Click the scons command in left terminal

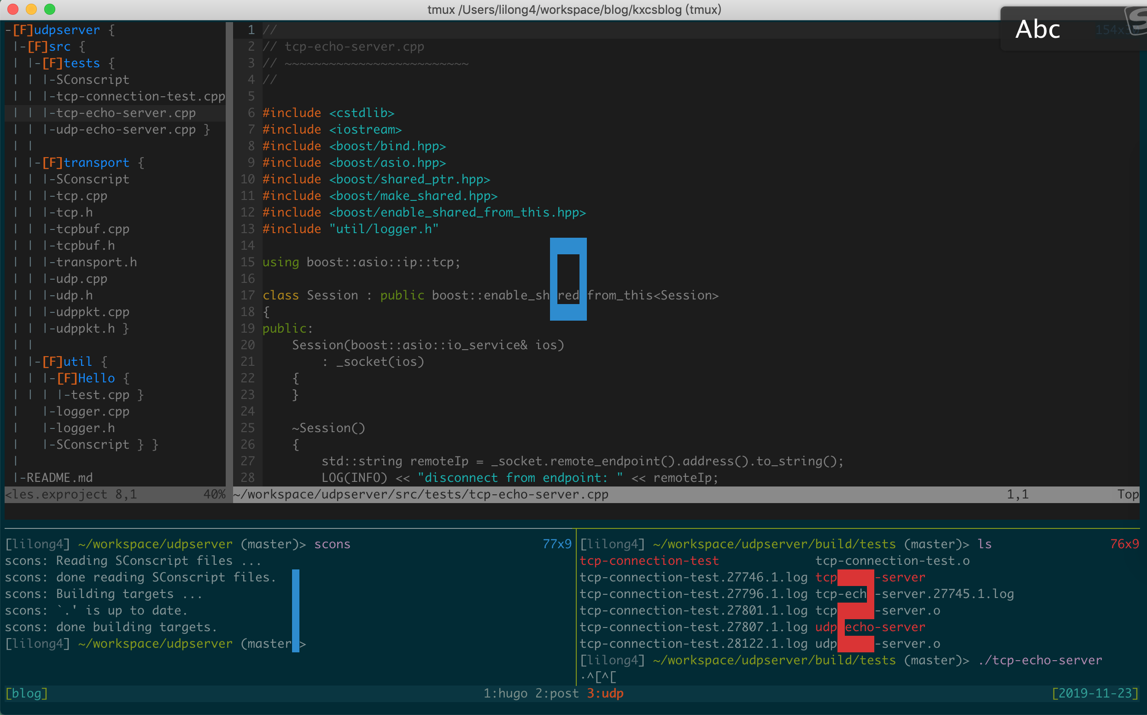332,544
